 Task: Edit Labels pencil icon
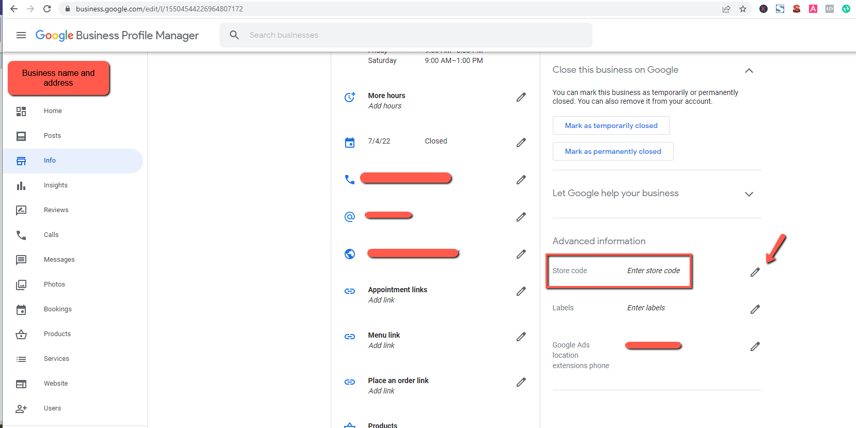(x=755, y=309)
